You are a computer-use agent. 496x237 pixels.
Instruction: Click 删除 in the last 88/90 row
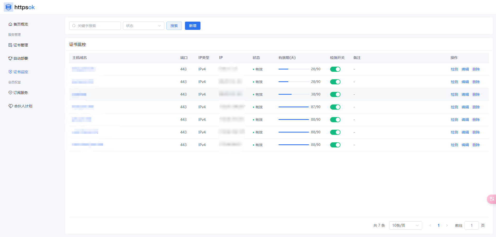pyautogui.click(x=476, y=145)
